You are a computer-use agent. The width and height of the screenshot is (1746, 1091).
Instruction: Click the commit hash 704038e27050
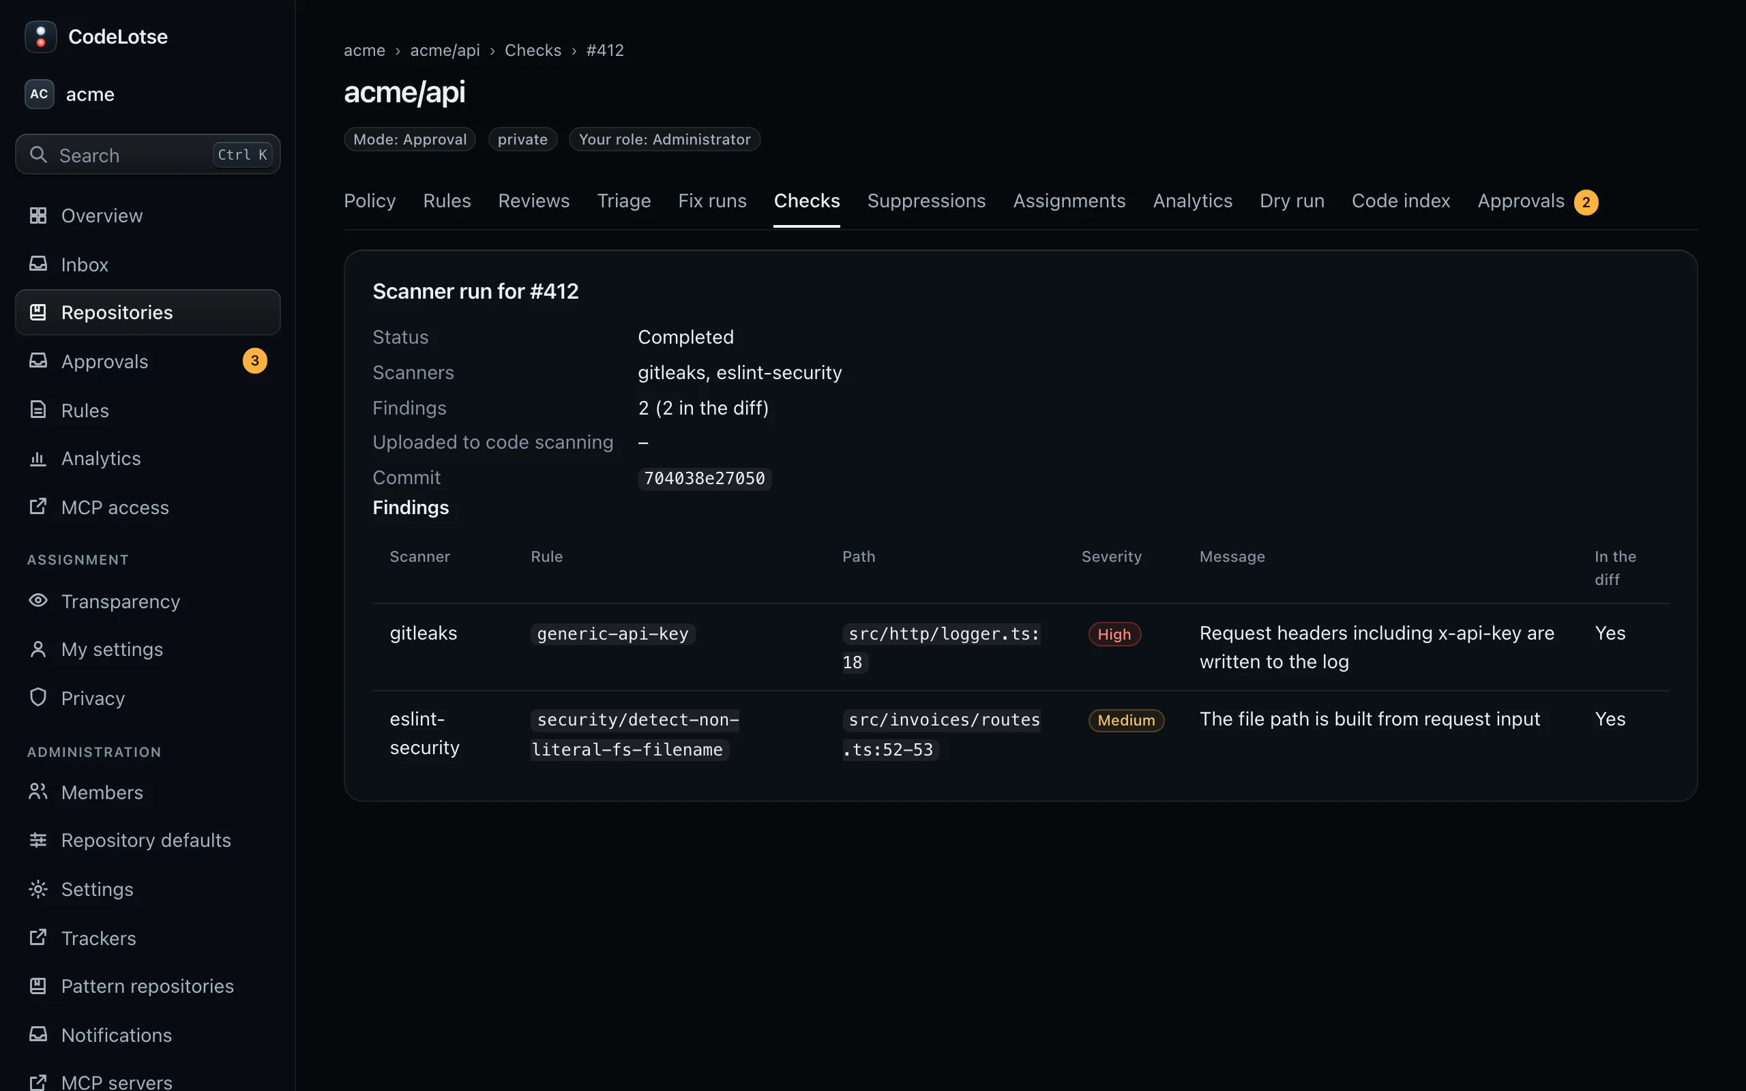click(x=704, y=479)
